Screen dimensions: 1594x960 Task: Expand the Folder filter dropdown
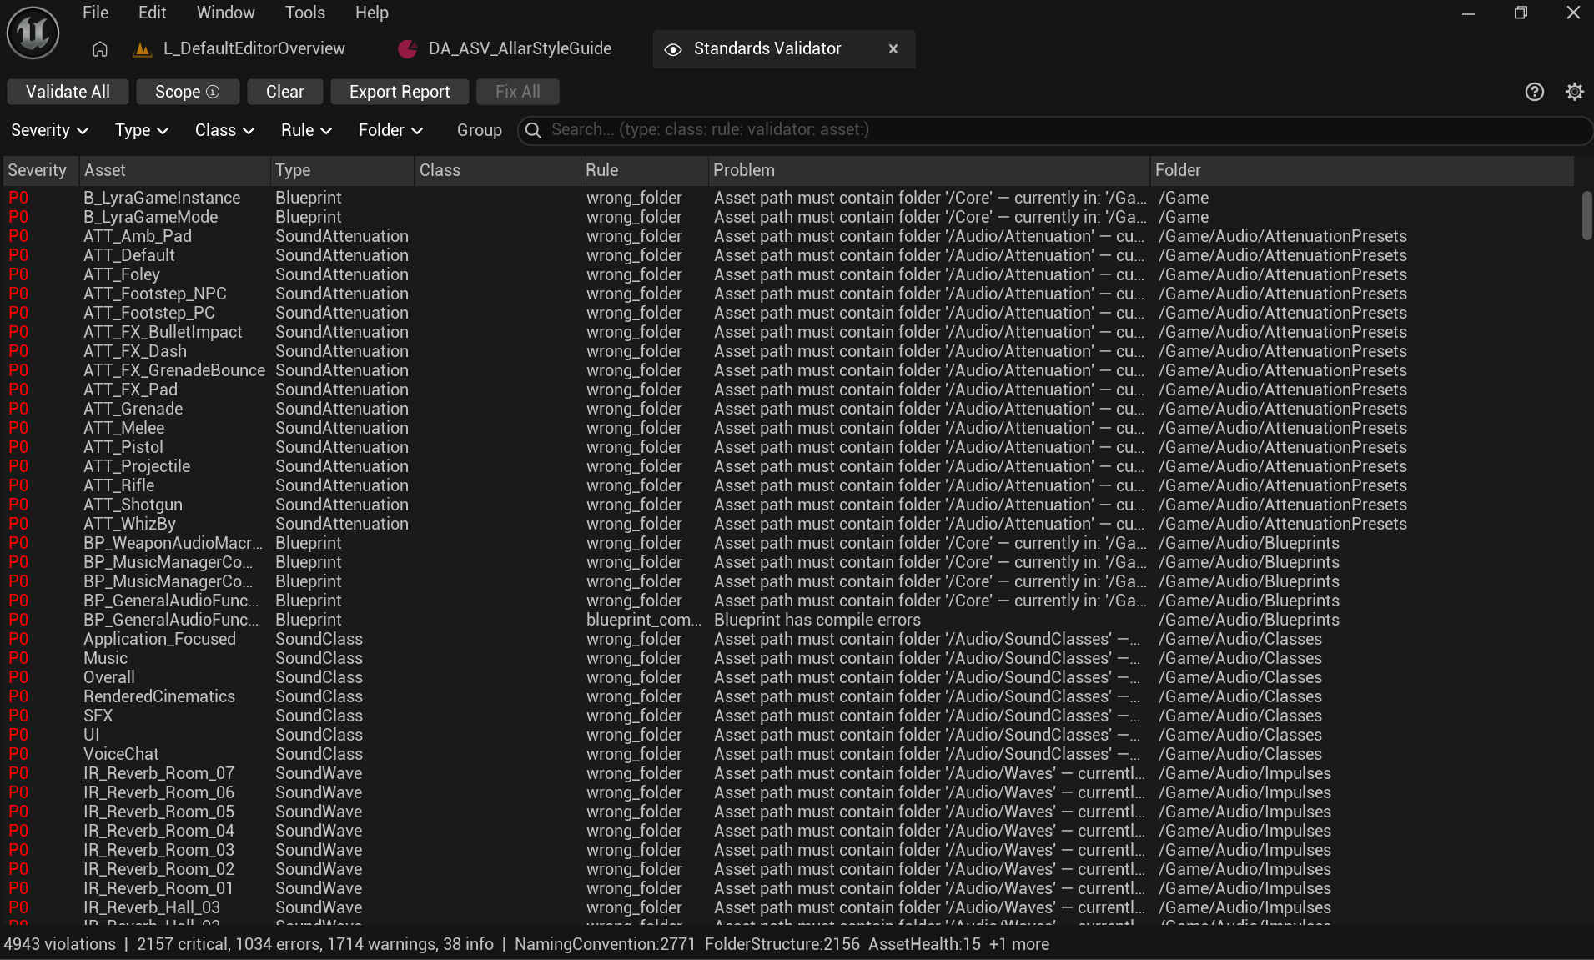(390, 130)
